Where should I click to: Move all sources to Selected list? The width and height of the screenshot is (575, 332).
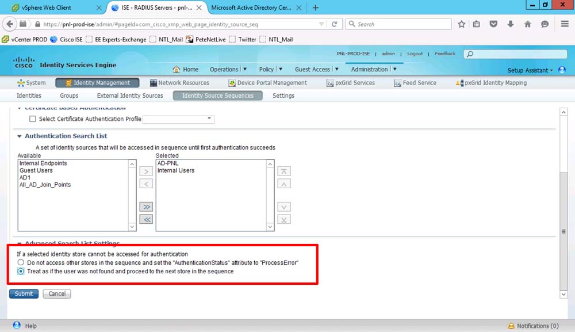(146, 207)
